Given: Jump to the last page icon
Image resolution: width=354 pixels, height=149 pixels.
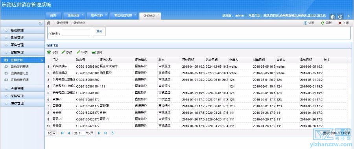Looking at the screenshot, I should click(x=105, y=133).
